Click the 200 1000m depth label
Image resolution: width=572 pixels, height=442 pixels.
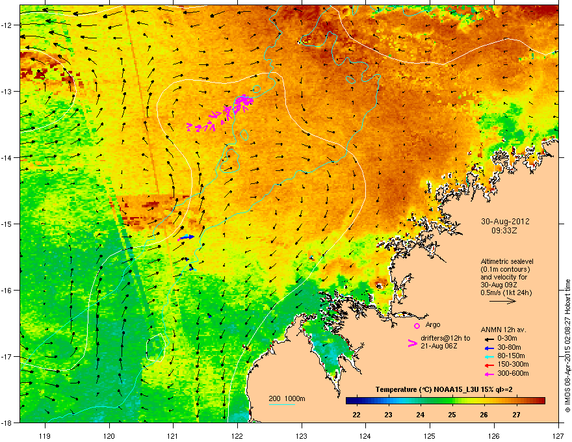tap(287, 398)
